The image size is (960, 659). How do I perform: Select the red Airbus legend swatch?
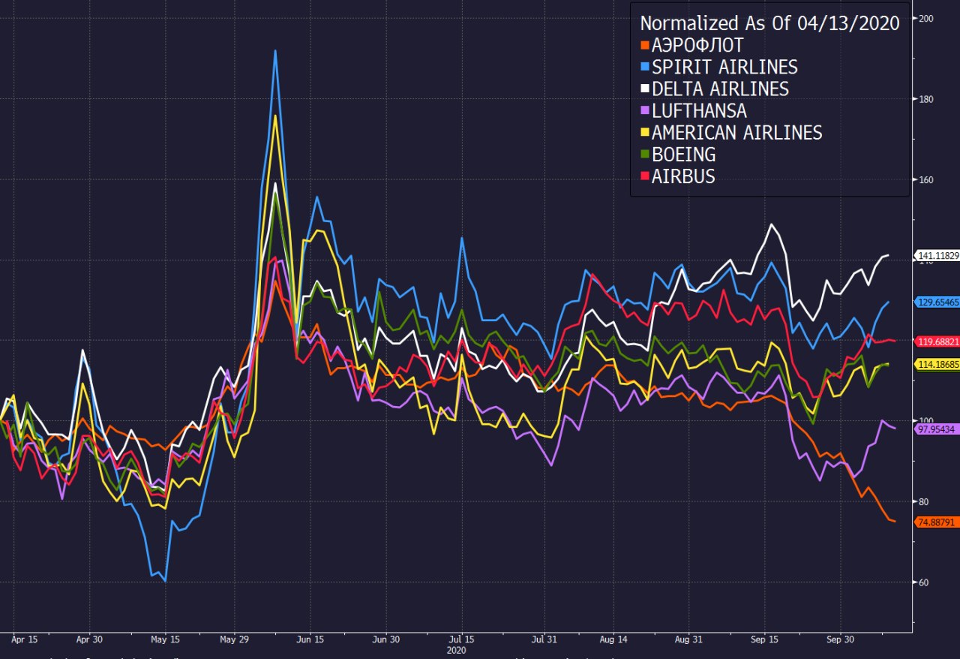[644, 176]
